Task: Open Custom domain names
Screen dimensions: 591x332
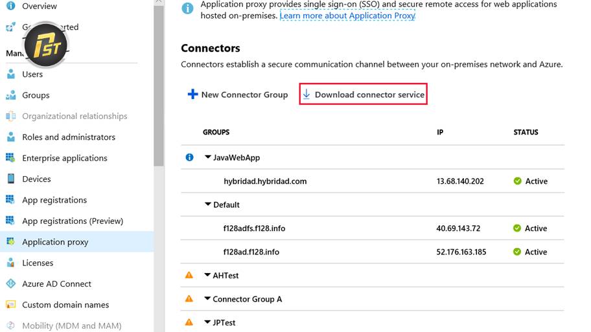Action: [65, 305]
